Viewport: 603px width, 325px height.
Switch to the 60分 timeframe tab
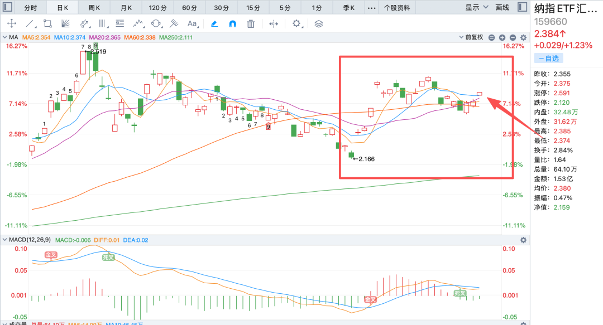coord(189,8)
